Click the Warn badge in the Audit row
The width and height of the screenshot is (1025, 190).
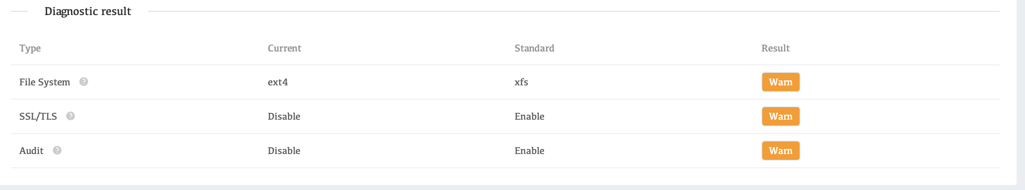(780, 151)
